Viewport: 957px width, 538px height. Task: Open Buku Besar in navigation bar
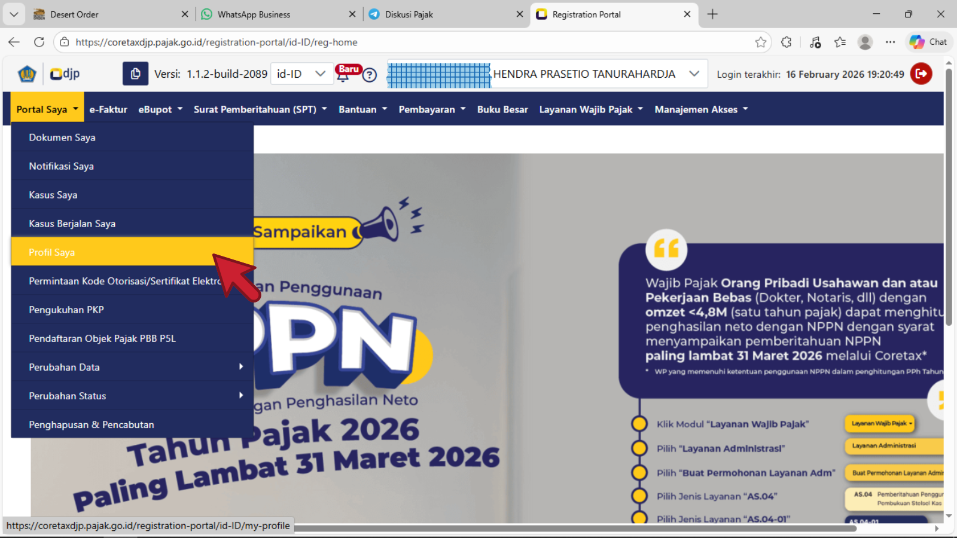(502, 109)
